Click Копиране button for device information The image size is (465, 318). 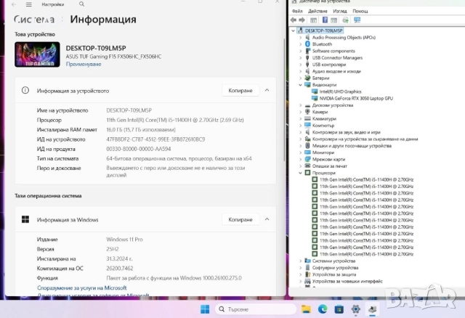[240, 91]
